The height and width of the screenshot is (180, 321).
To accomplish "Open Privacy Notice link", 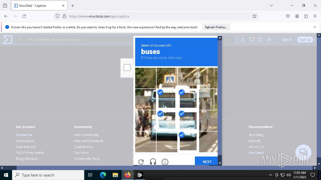I will tap(34, 152).
